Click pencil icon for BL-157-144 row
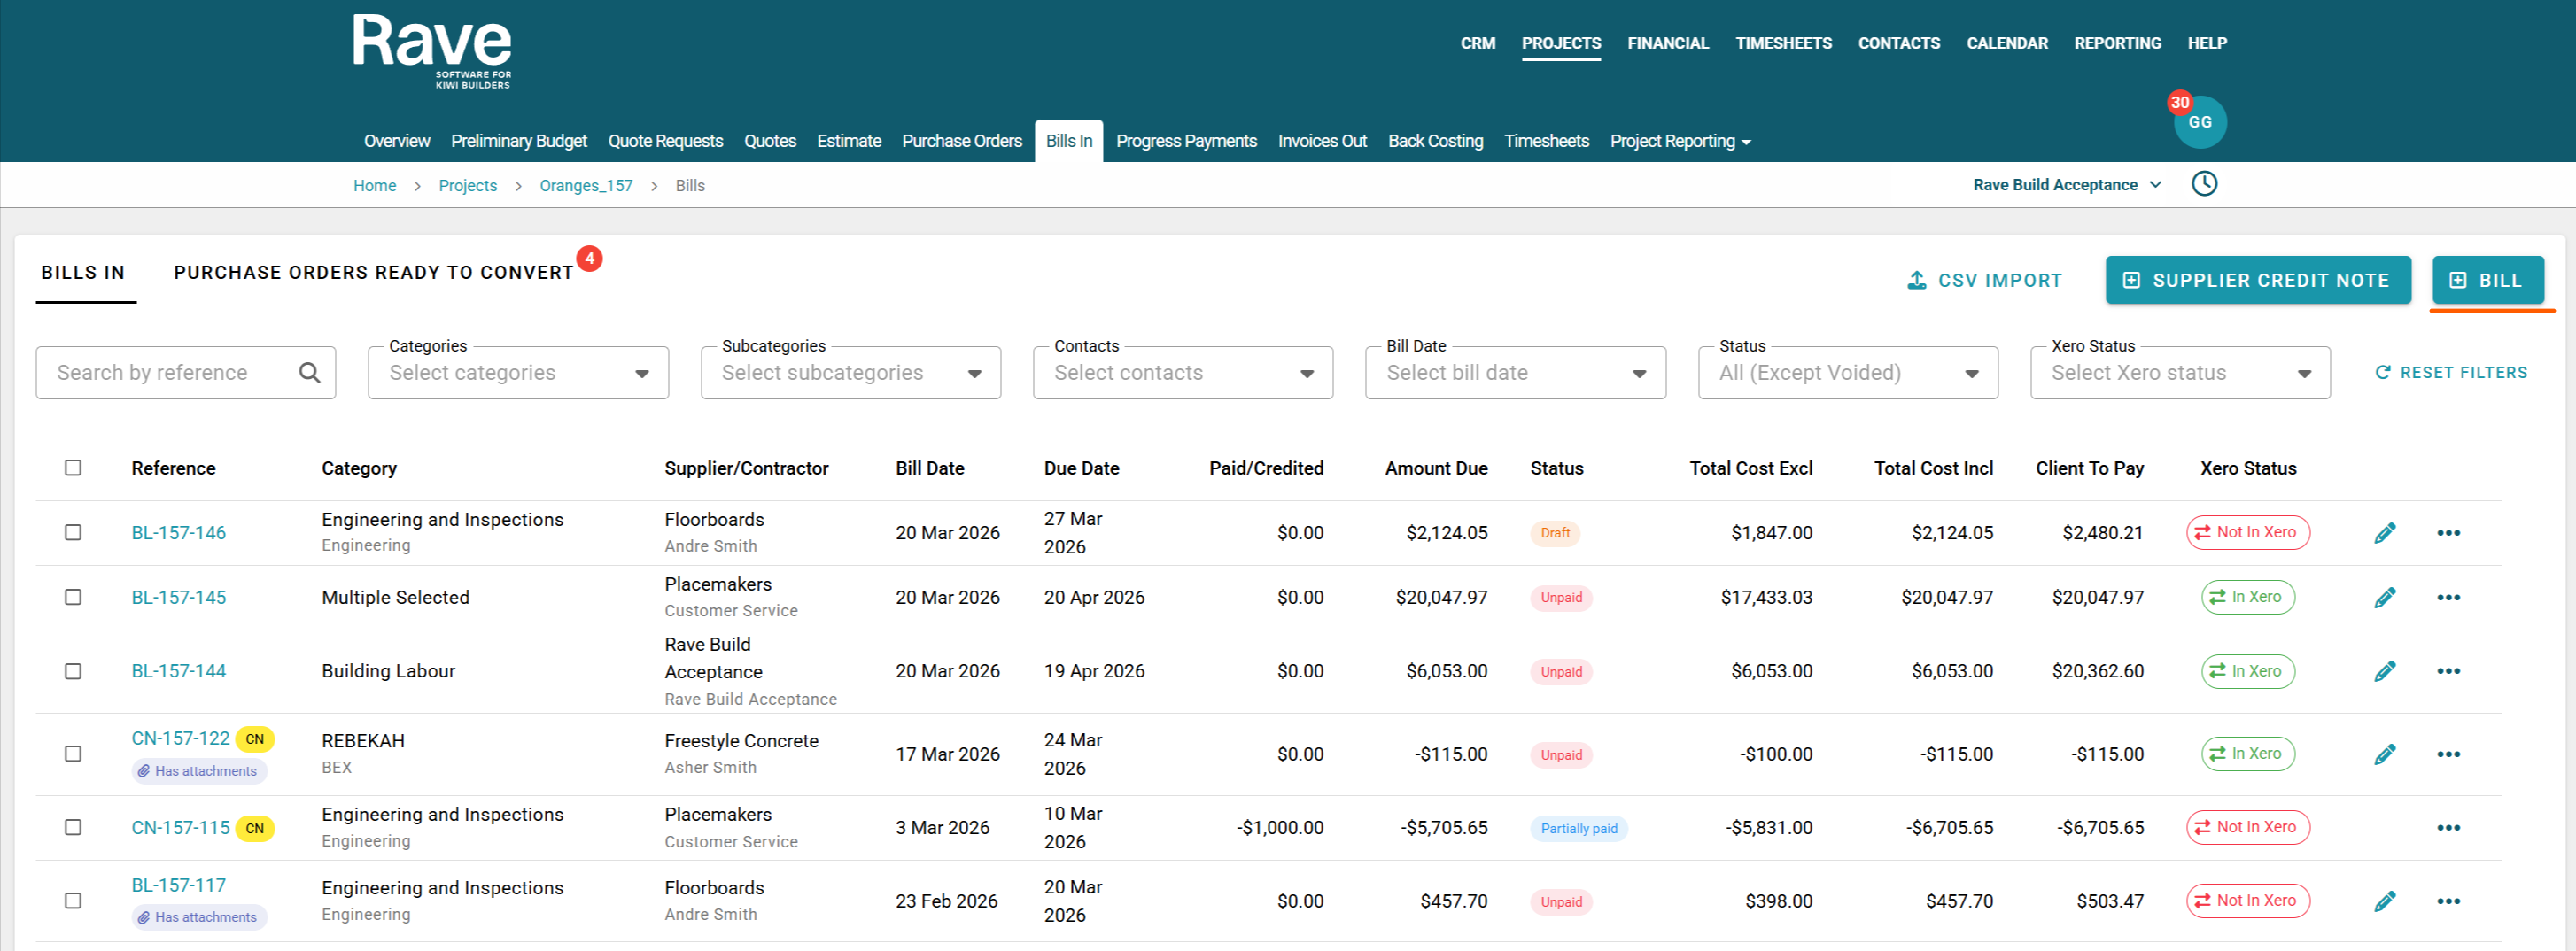 2384,671
